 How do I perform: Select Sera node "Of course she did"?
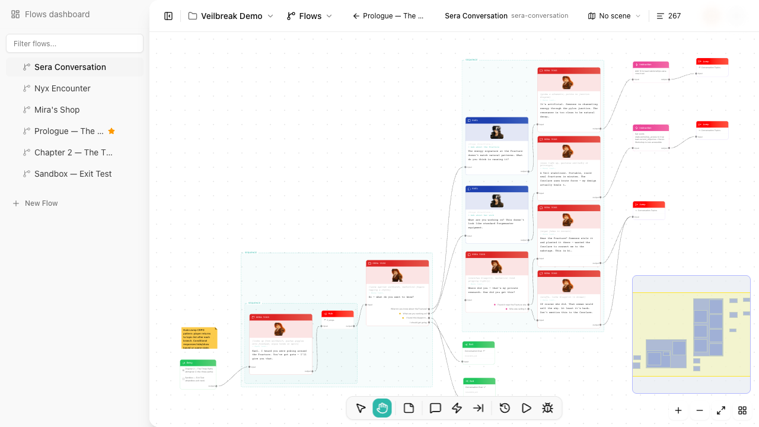pos(569,299)
